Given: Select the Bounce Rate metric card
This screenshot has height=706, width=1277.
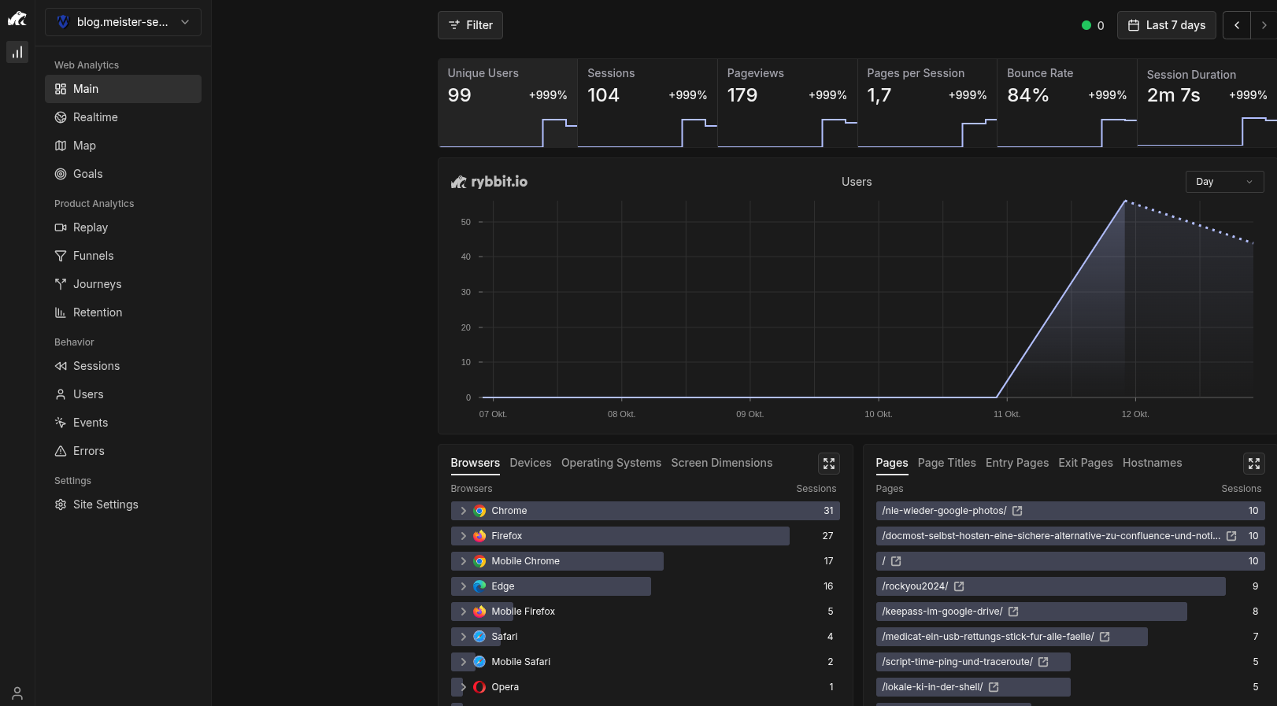Looking at the screenshot, I should tap(1066, 102).
